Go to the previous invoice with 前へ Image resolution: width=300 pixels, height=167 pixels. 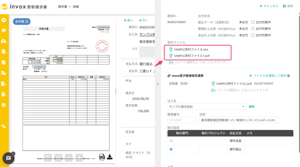(x=128, y=20)
